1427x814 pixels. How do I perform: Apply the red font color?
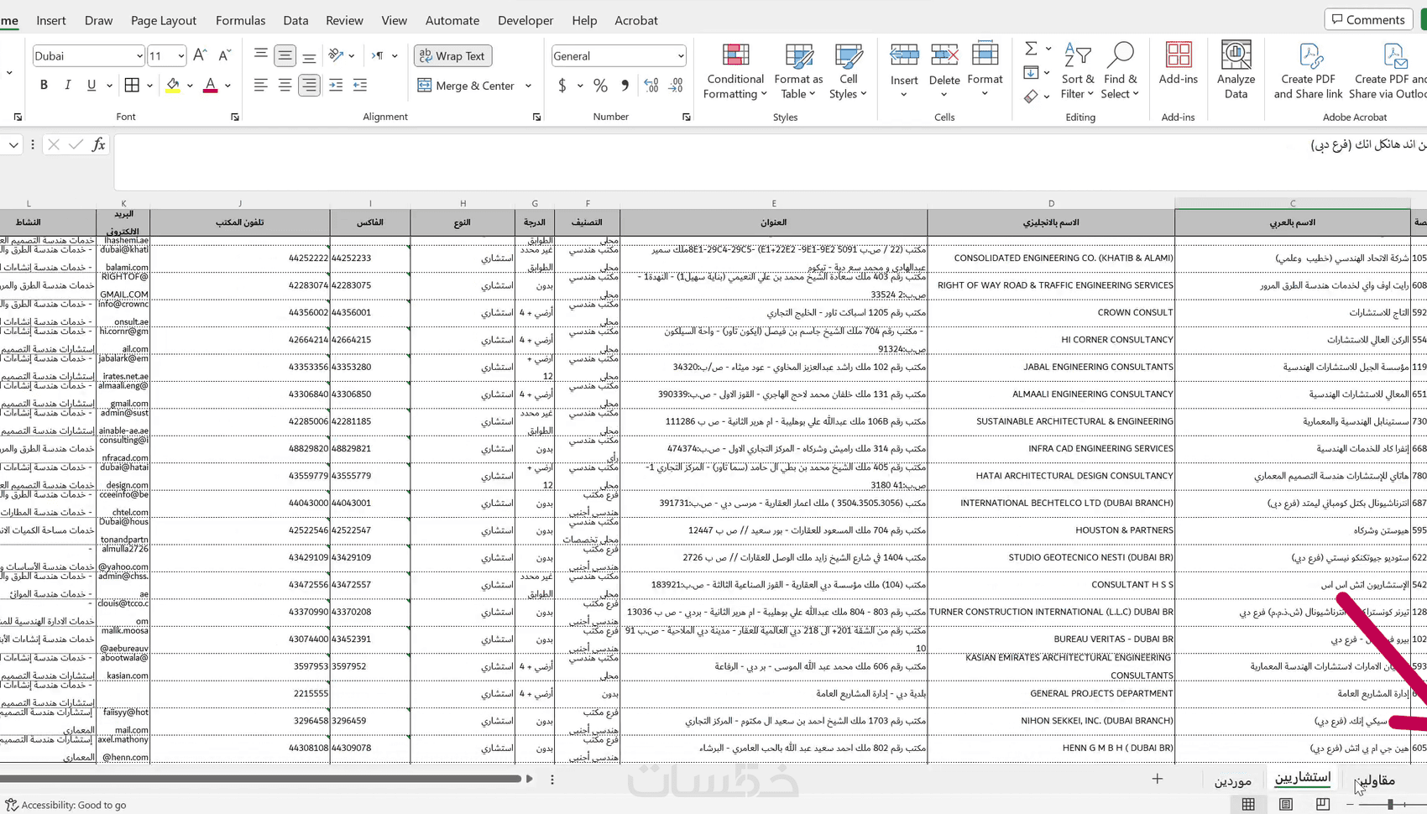click(x=210, y=85)
